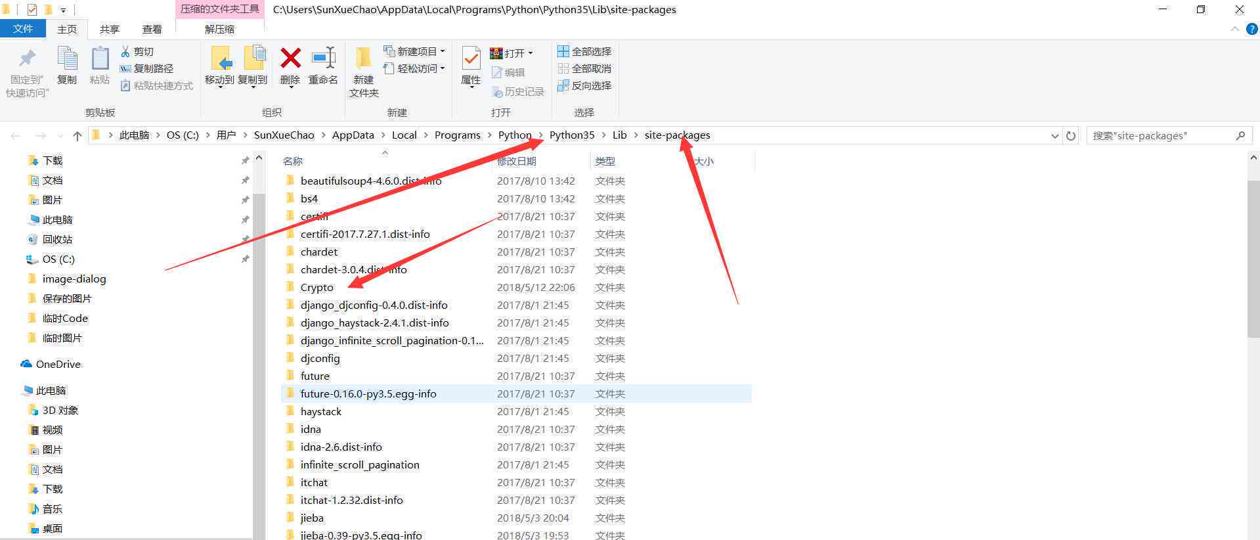Sort by Date modified column header
1260x540 pixels.
pos(517,161)
